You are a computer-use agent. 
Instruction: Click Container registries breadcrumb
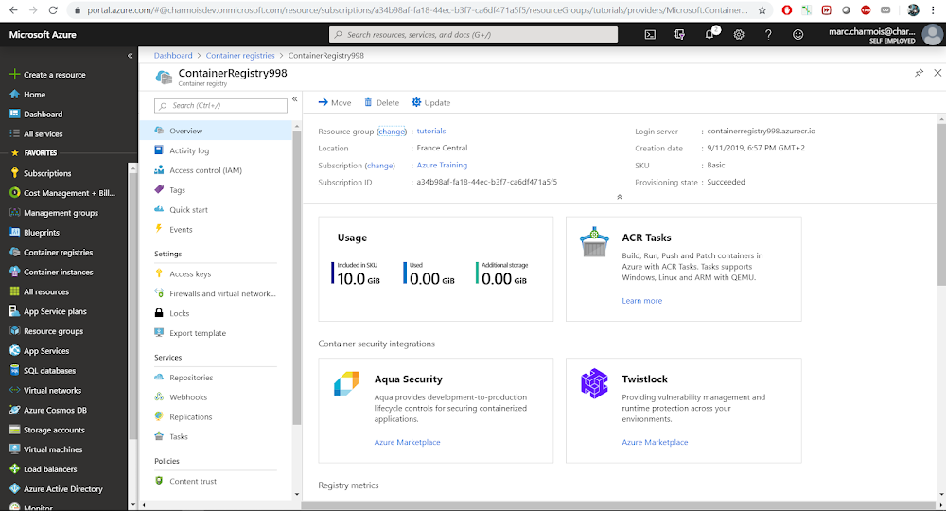(x=240, y=56)
